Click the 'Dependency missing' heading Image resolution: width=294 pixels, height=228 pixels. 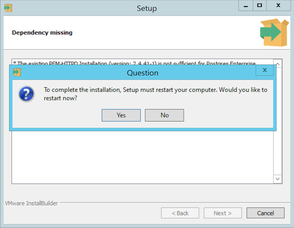point(42,33)
